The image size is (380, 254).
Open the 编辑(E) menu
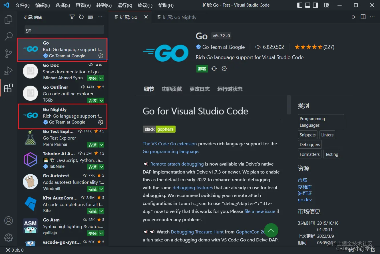click(x=43, y=5)
